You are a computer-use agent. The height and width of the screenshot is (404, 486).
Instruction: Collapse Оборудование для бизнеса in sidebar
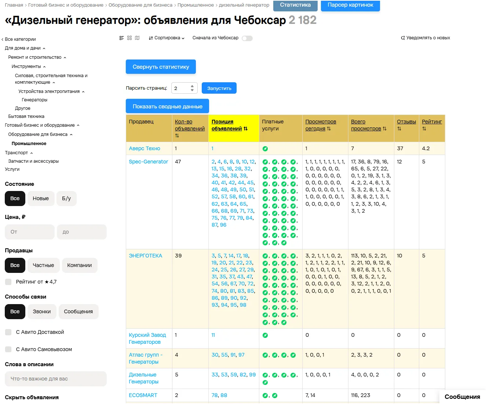71,135
